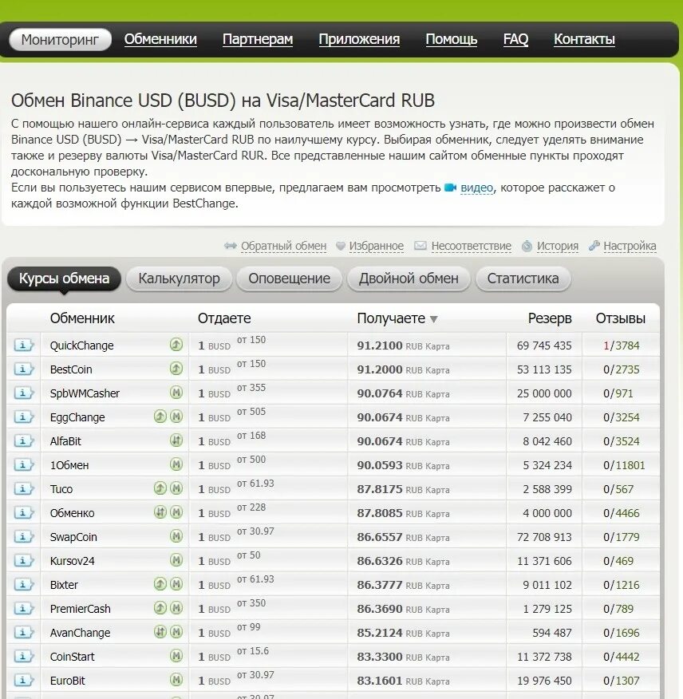
Task: Click the M badge next to SwapCoin
Action: coord(176,536)
